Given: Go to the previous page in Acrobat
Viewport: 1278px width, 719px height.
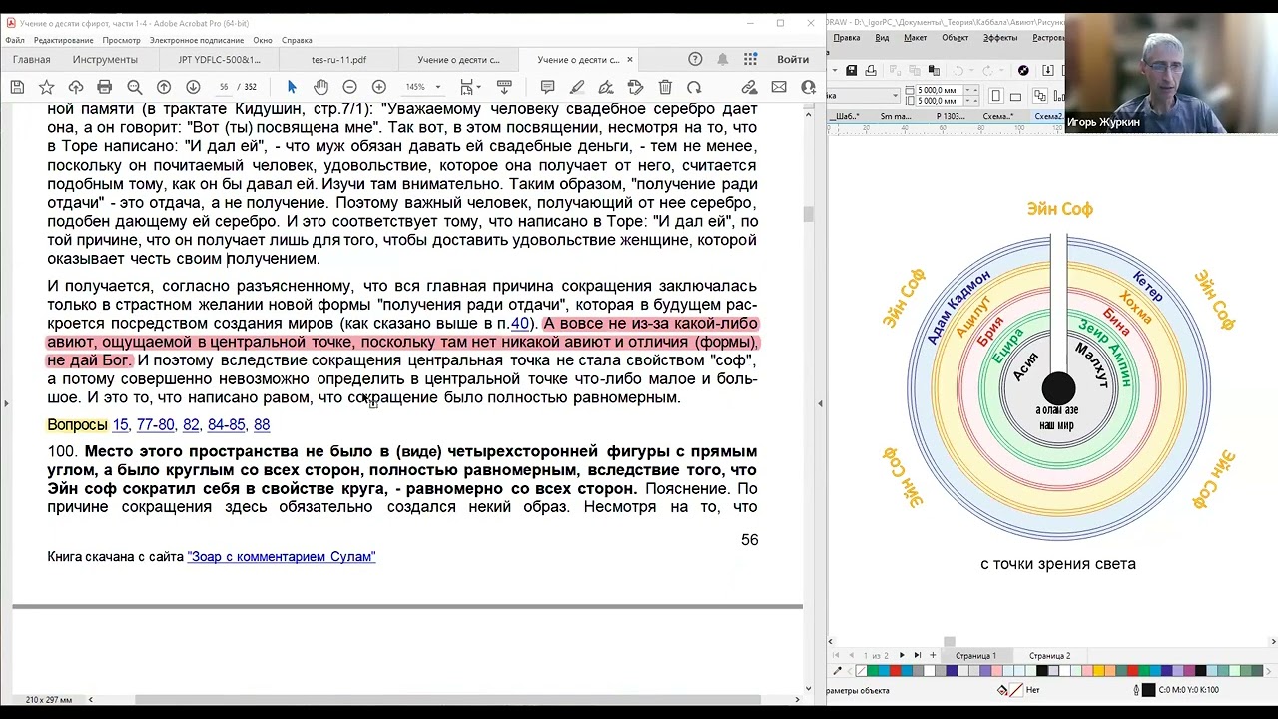Looking at the screenshot, I should [x=164, y=87].
